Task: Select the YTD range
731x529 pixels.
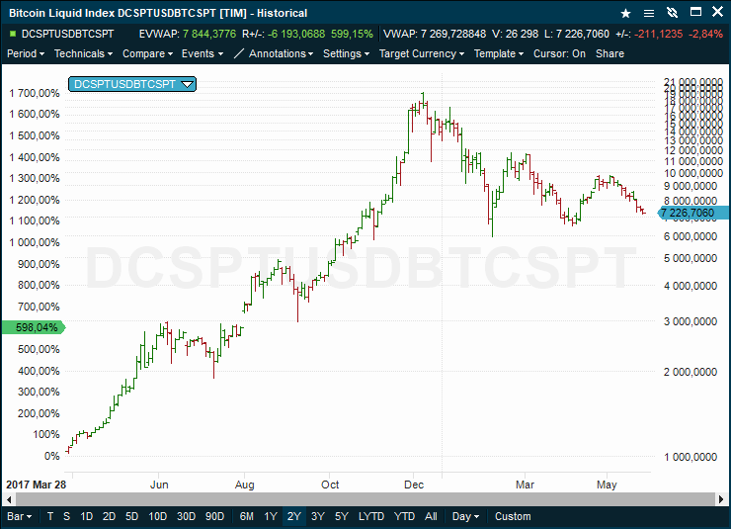Action: coord(404,516)
